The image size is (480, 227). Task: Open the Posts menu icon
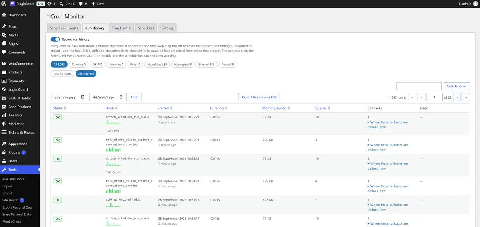(4, 26)
